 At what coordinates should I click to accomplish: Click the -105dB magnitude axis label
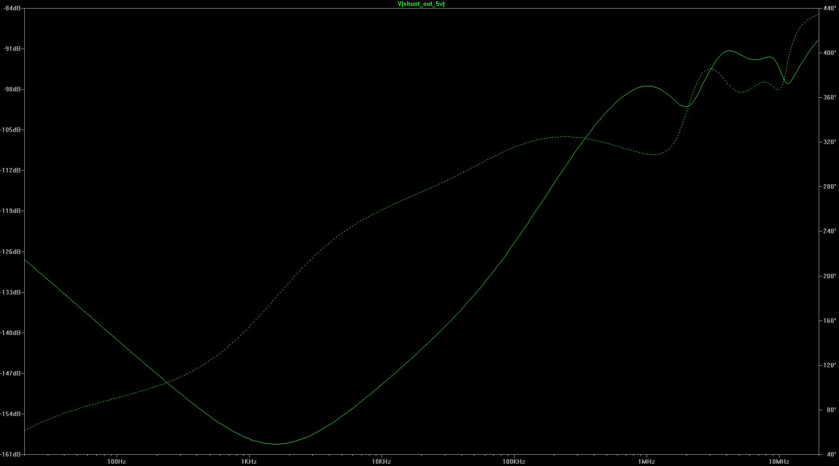[x=10, y=130]
